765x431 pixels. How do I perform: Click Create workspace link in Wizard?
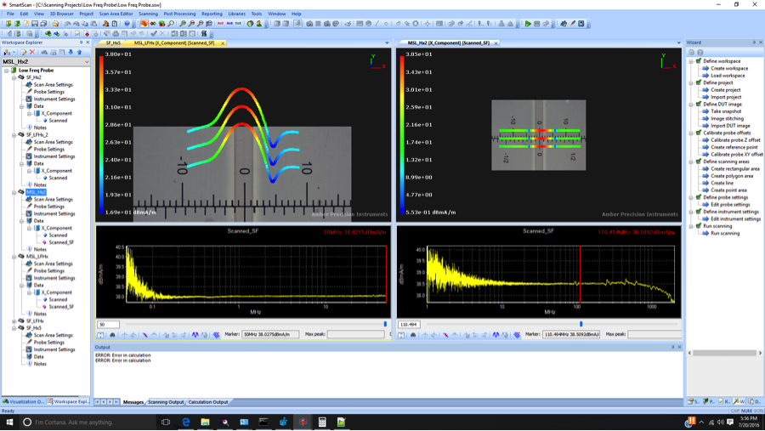[x=729, y=68]
